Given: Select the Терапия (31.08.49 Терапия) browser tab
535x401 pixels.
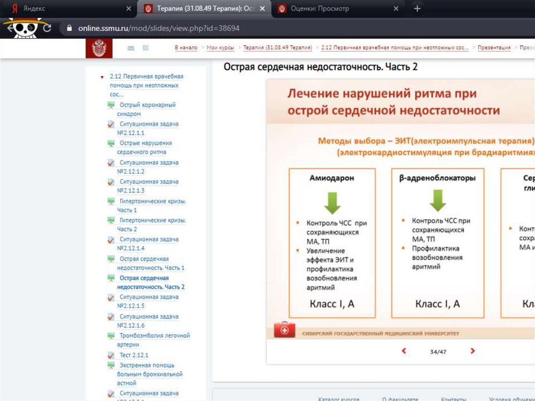Looking at the screenshot, I should [x=205, y=8].
